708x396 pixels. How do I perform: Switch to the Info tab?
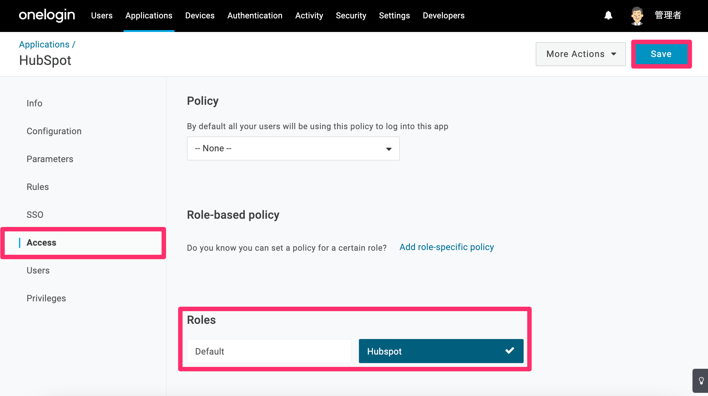pos(35,103)
